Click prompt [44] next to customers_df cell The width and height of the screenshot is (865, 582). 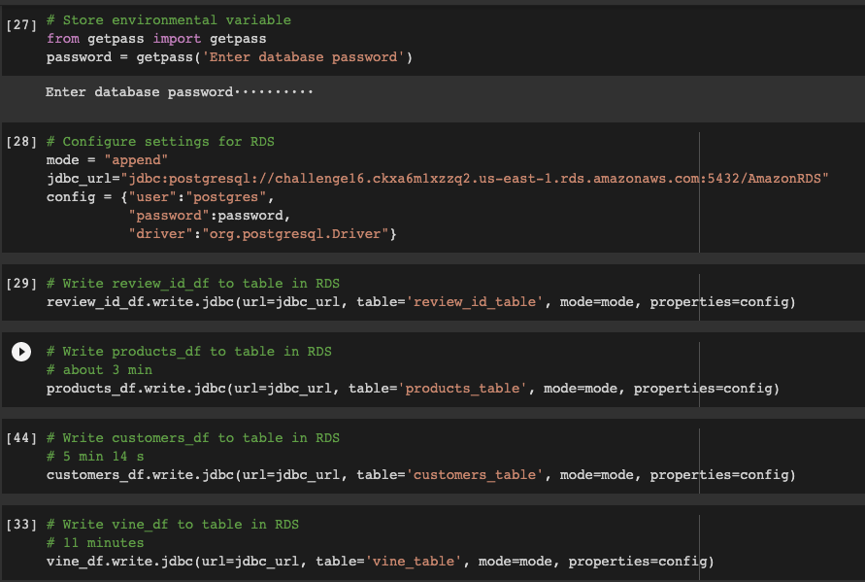(x=21, y=437)
